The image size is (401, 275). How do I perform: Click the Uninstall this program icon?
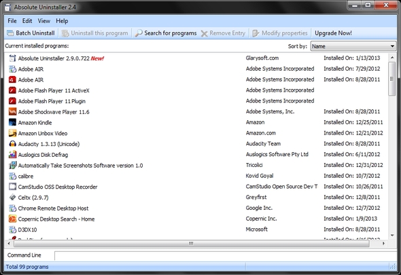coord(65,33)
